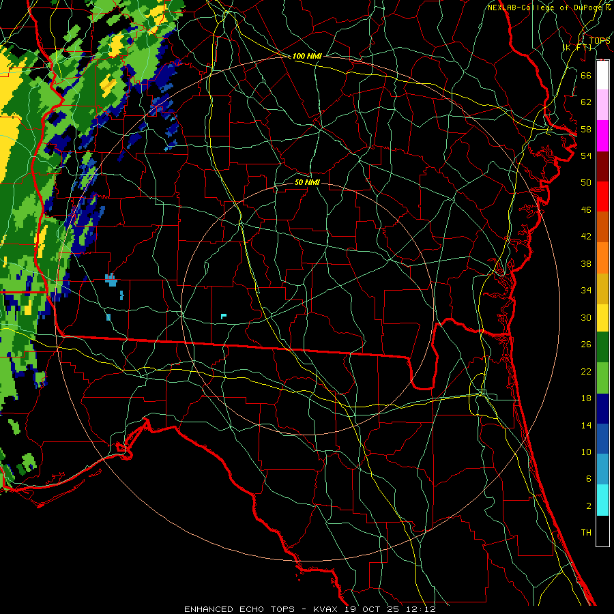Click the 'NEXLAB-College of DuPage' credit text
This screenshot has height=614, width=614.
pyautogui.click(x=545, y=8)
